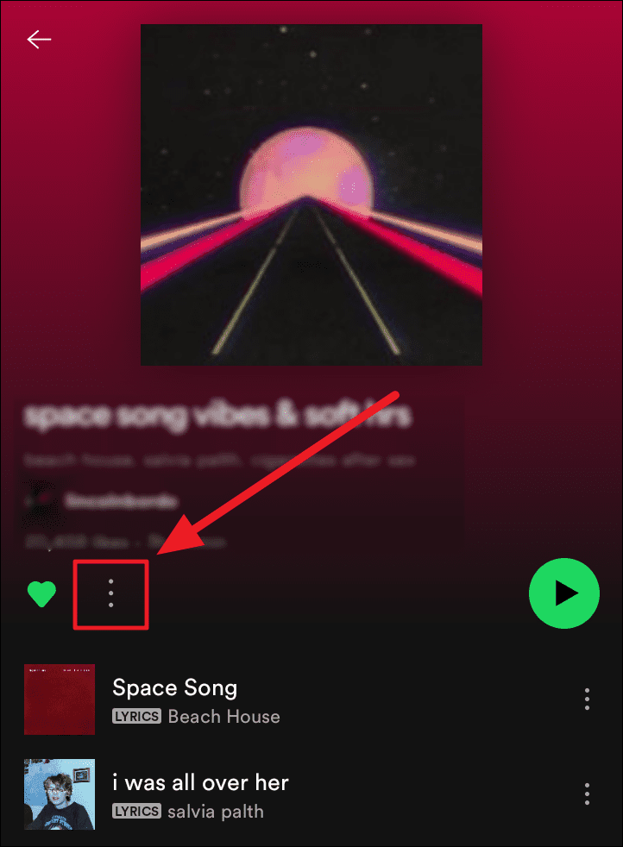
Task: Play the track i was all over her
Action: tap(200, 782)
